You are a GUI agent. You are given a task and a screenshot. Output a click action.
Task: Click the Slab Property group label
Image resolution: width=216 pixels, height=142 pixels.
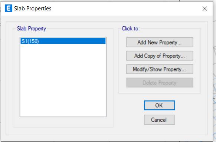point(32,29)
